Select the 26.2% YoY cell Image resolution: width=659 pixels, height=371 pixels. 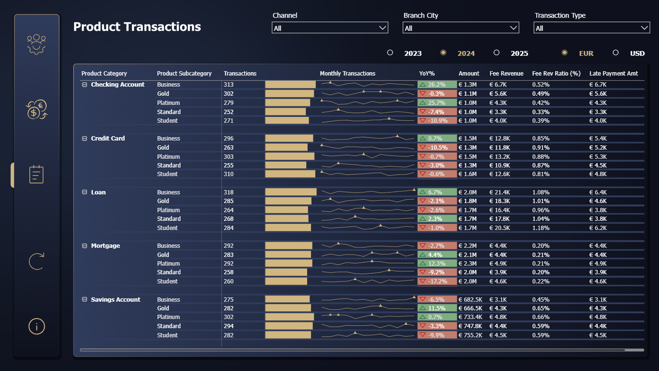click(437, 85)
